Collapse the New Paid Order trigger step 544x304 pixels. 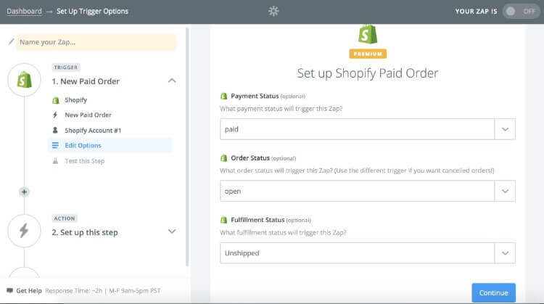pyautogui.click(x=172, y=81)
